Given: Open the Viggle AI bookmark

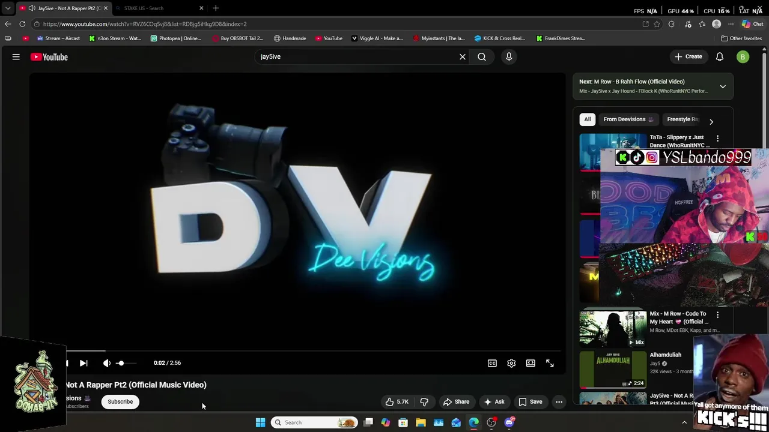Looking at the screenshot, I should (377, 38).
